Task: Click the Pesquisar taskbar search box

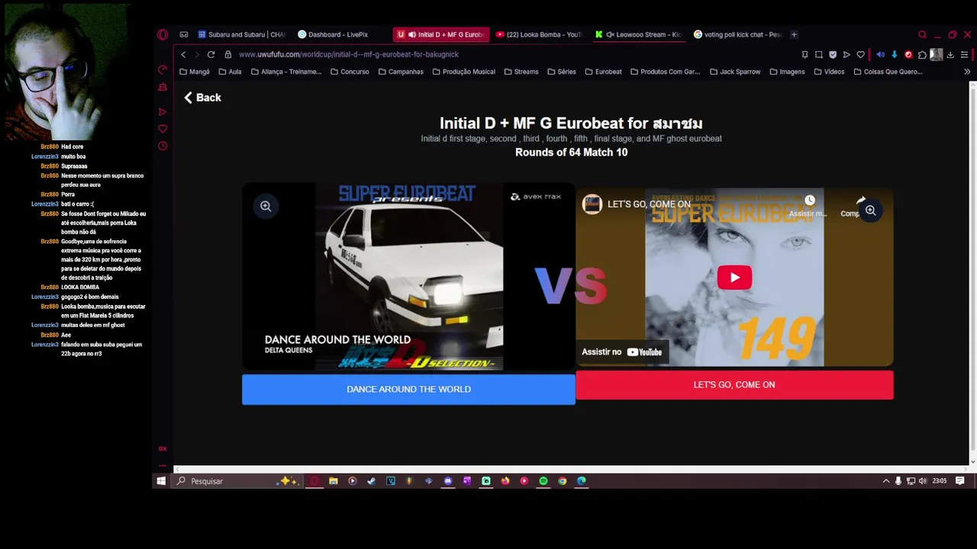Action: tap(237, 481)
